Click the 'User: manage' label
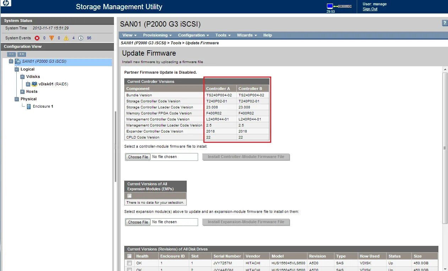The image size is (448, 271). click(375, 4)
